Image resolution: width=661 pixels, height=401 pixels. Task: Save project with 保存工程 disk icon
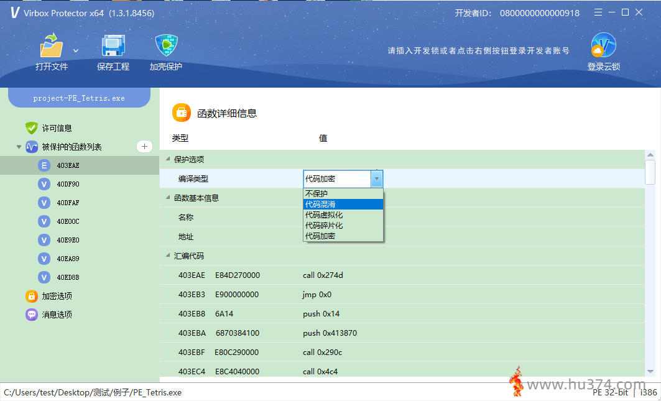point(113,45)
